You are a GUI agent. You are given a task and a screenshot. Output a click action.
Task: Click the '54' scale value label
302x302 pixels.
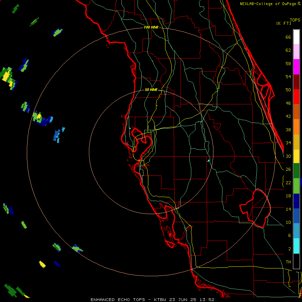point(288,77)
